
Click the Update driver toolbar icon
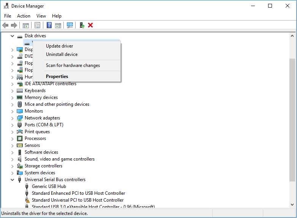click(x=82, y=25)
